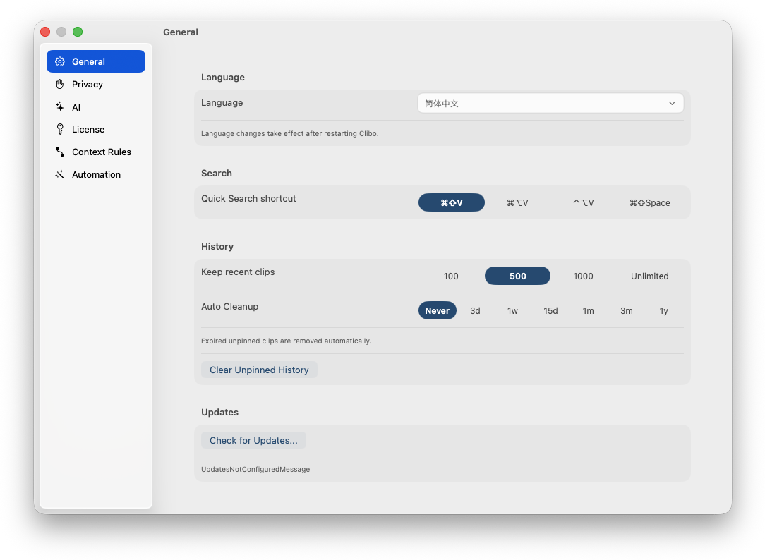Choose 1y Auto Cleanup option
The height and width of the screenshot is (560, 765).
point(664,310)
